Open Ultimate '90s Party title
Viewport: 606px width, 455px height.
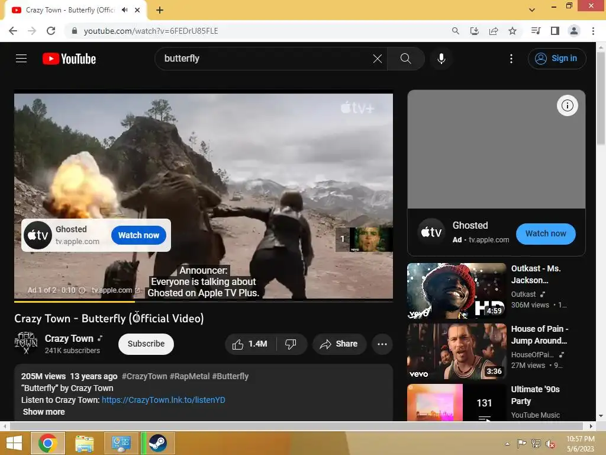535,395
